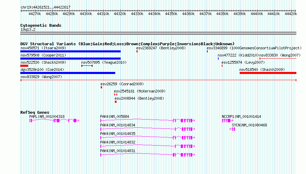Click the PAK4|NM_001014834 gene label
This screenshot has width=306, height=174.
(118, 125)
